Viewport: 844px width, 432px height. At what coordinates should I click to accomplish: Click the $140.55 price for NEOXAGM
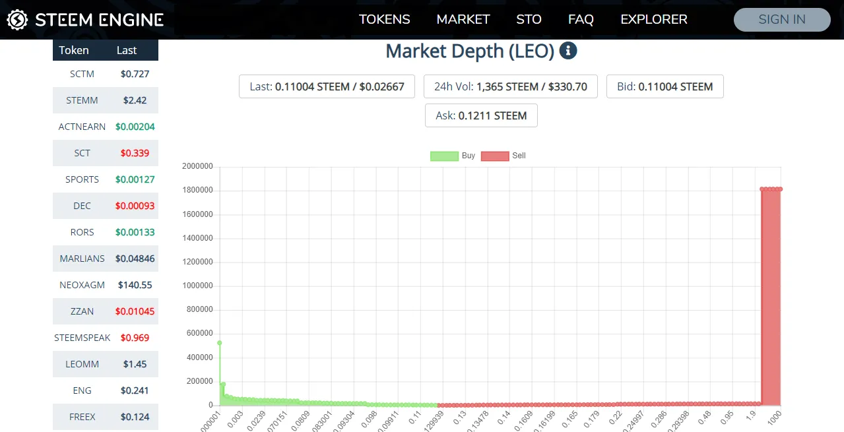[135, 285]
